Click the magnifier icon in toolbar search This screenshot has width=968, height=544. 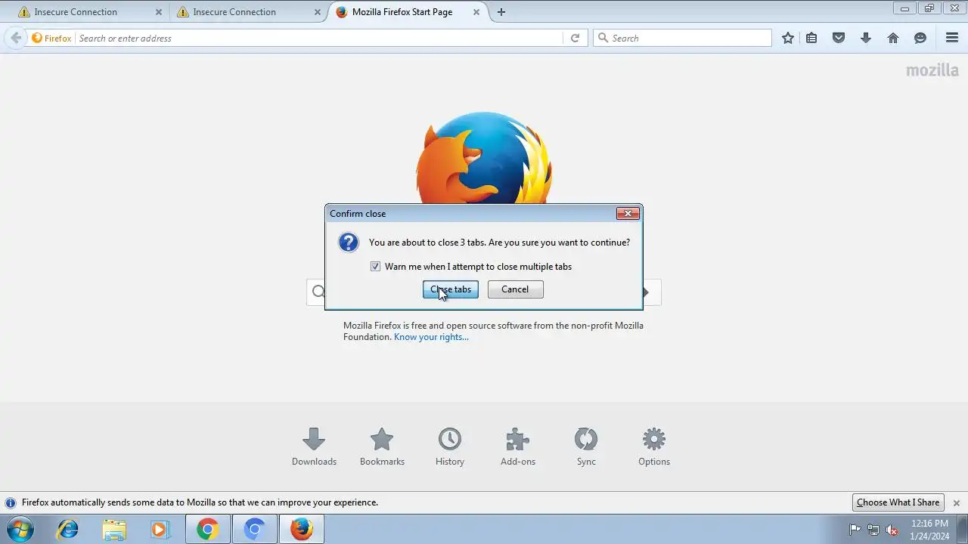click(x=603, y=38)
